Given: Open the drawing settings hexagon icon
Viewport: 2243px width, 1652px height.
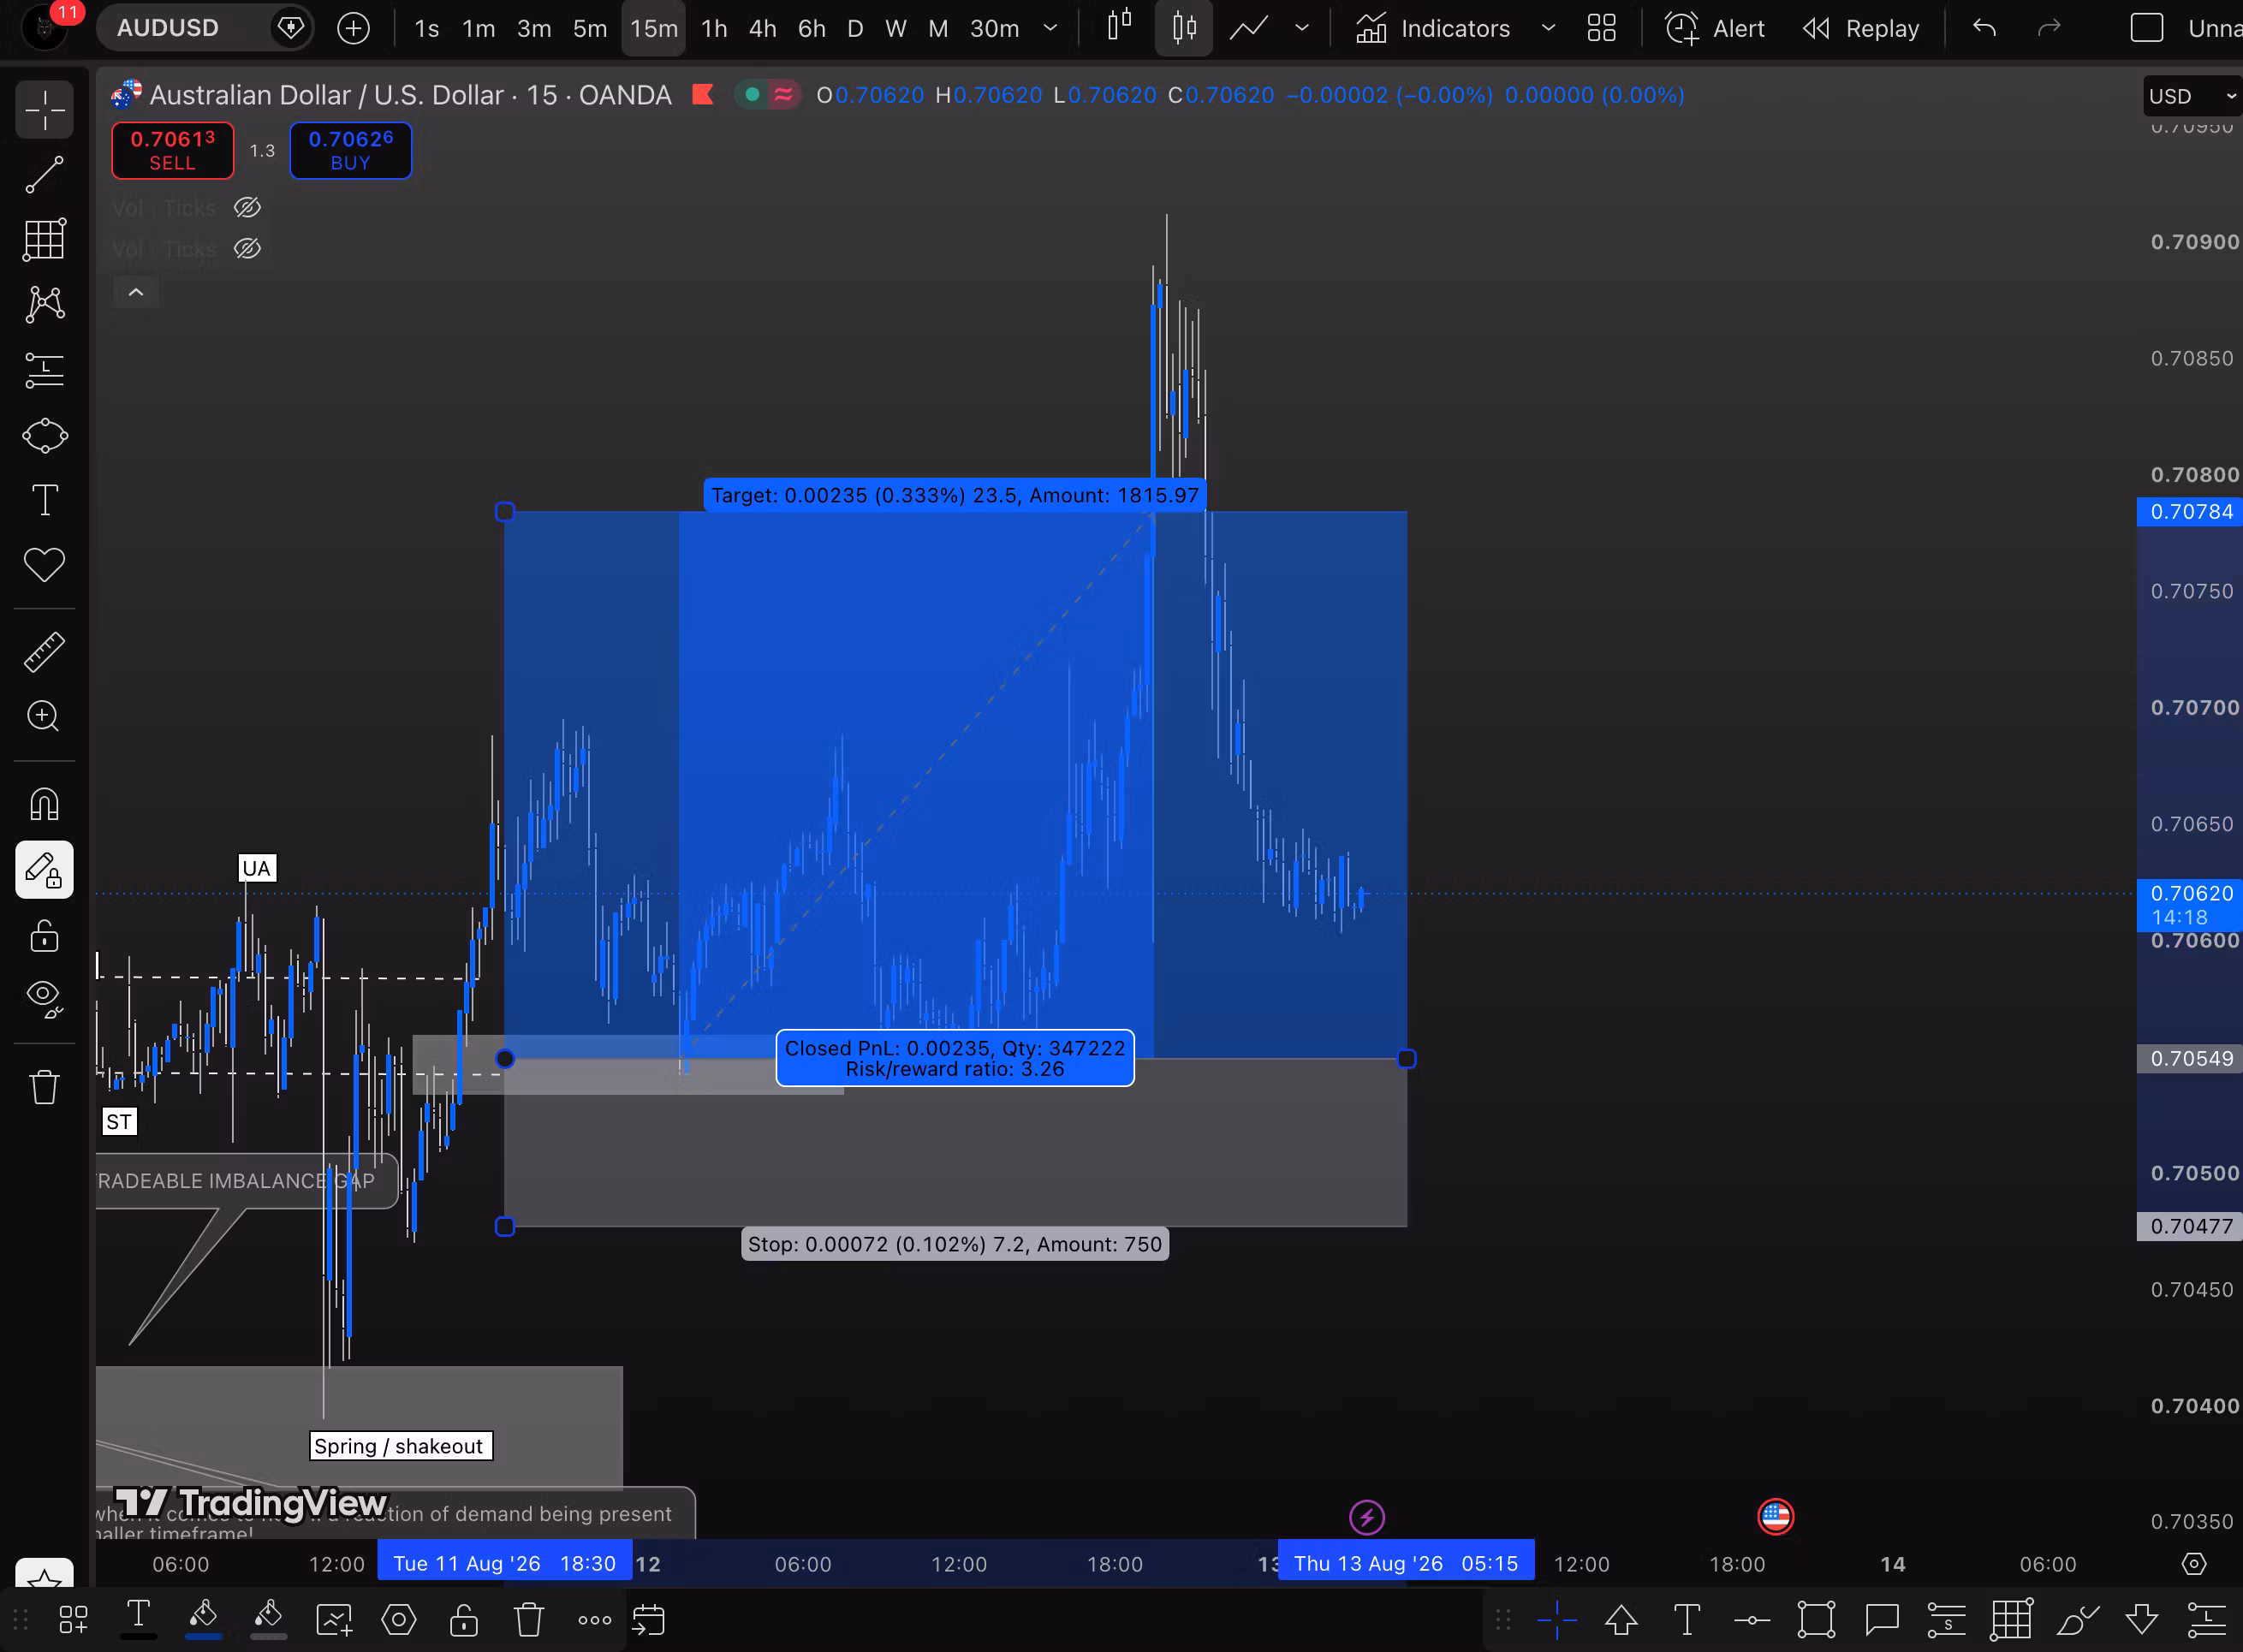Looking at the screenshot, I should [x=399, y=1619].
